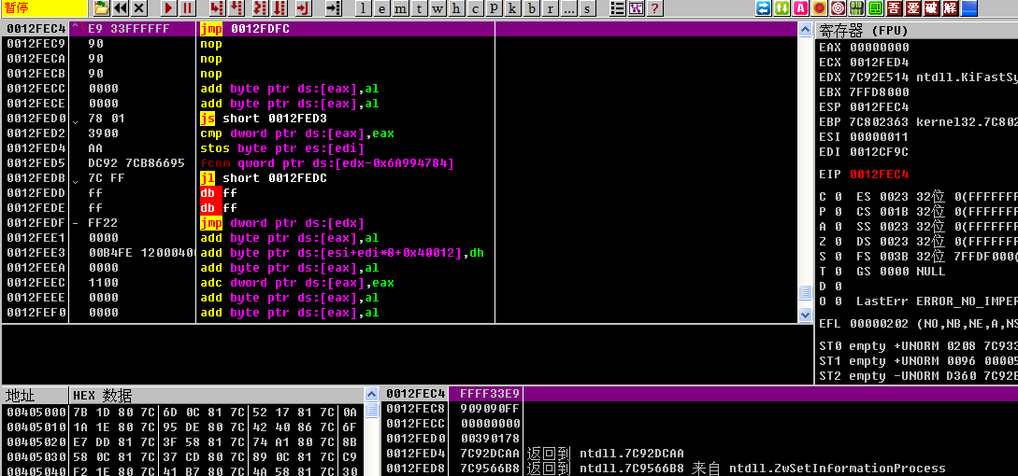Select the S flag value in registers
Image resolution: width=1018 pixels, height=476 pixels.
[x=839, y=257]
